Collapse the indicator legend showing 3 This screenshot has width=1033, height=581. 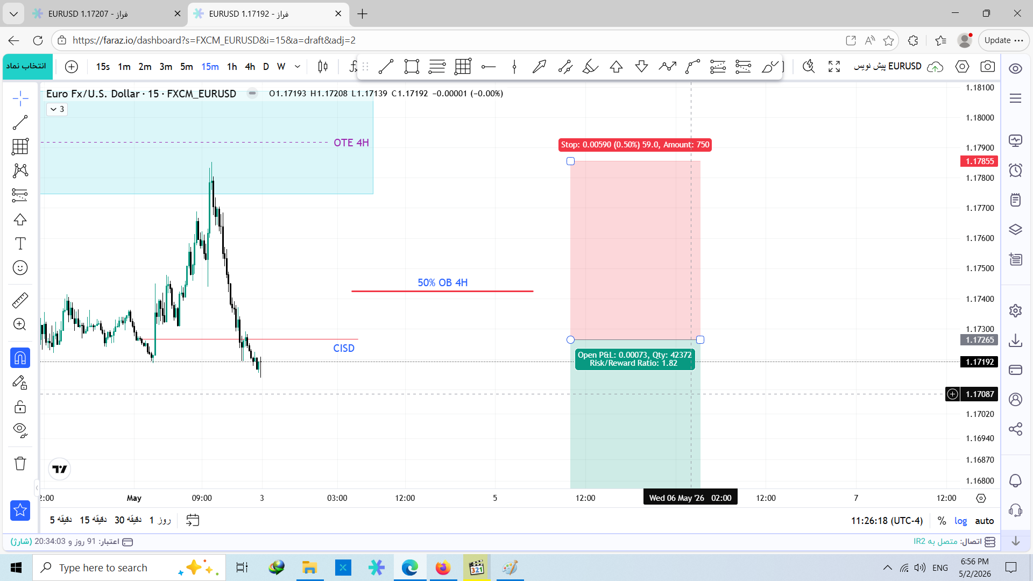pyautogui.click(x=56, y=109)
